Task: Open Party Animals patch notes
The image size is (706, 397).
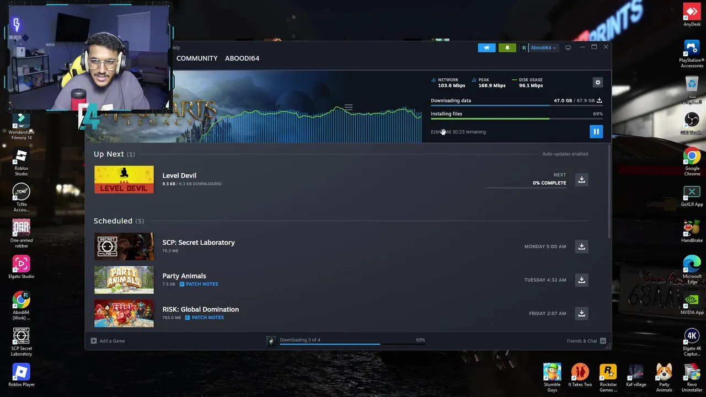Action: [199, 284]
